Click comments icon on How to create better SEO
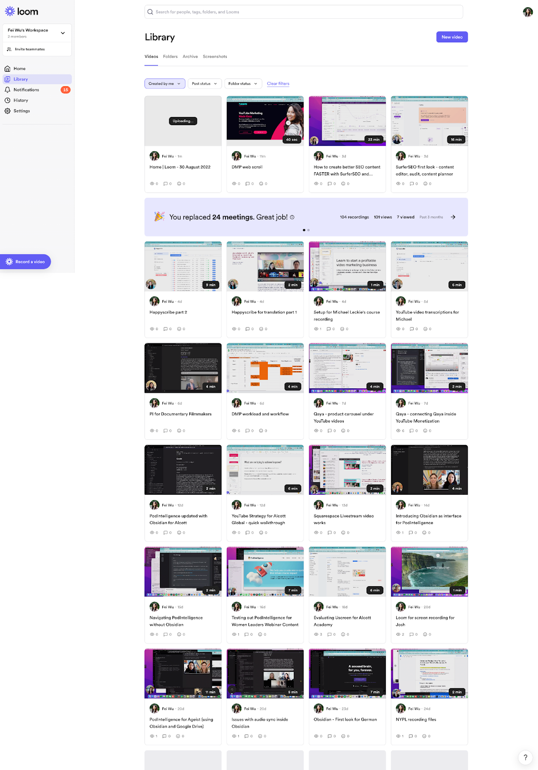538x770 pixels. [x=330, y=184]
